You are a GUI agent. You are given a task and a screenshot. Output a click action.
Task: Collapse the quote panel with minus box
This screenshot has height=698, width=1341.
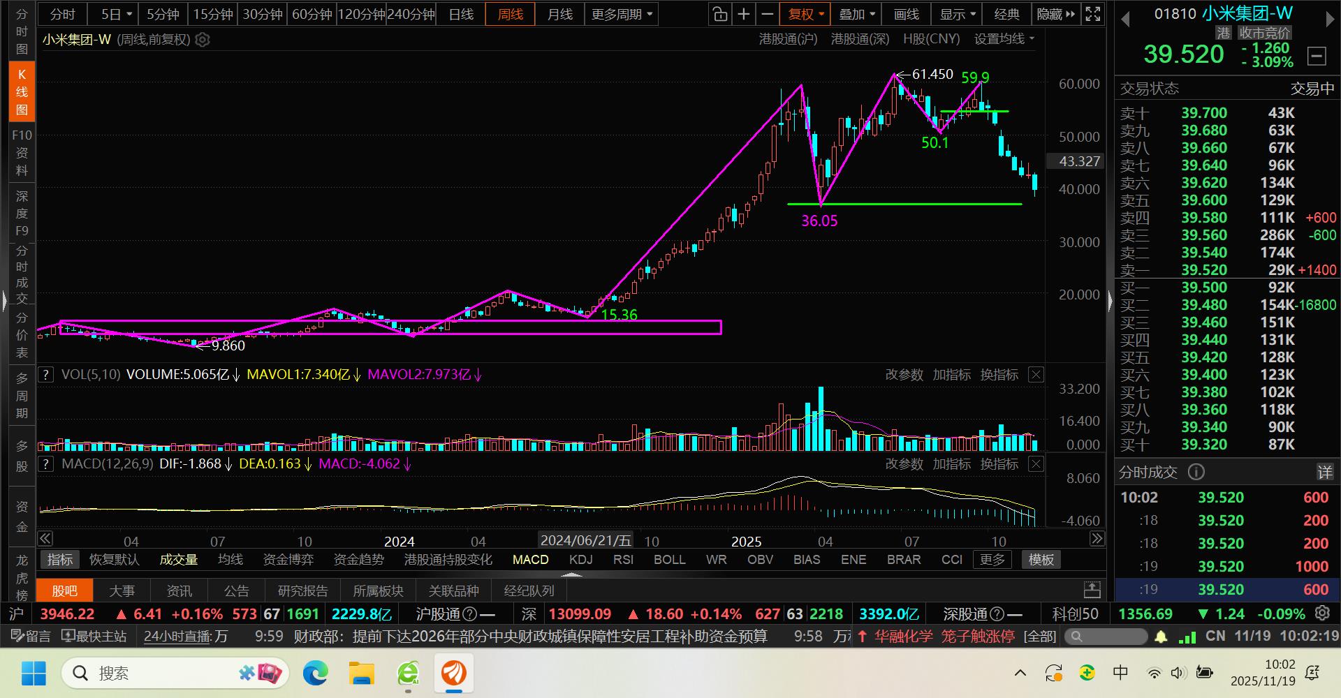[1317, 55]
